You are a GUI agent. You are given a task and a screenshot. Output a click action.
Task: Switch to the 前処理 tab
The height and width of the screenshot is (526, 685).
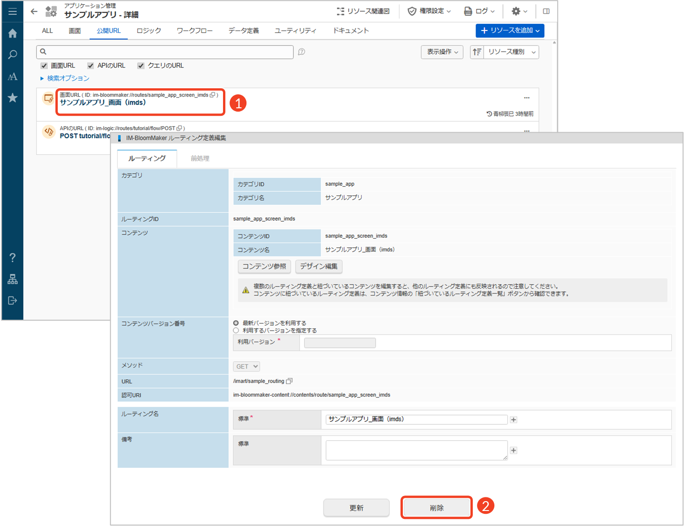click(x=200, y=158)
